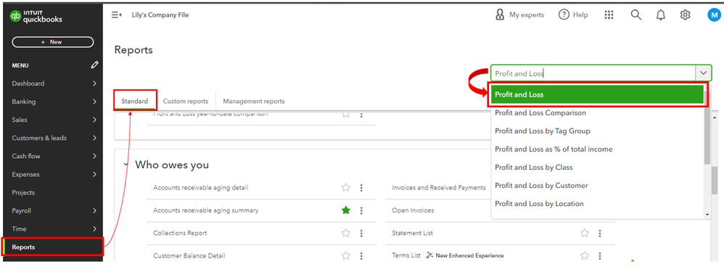Unfavorite Accounts receivable aging summary star
724x267 pixels.
(x=346, y=210)
